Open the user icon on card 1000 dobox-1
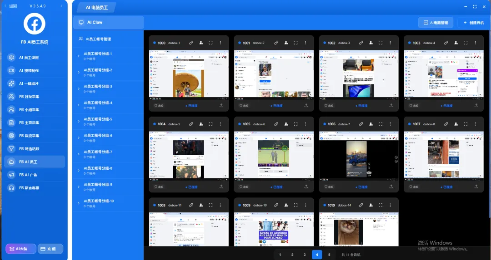This screenshot has height=260, width=491. pyautogui.click(x=201, y=43)
